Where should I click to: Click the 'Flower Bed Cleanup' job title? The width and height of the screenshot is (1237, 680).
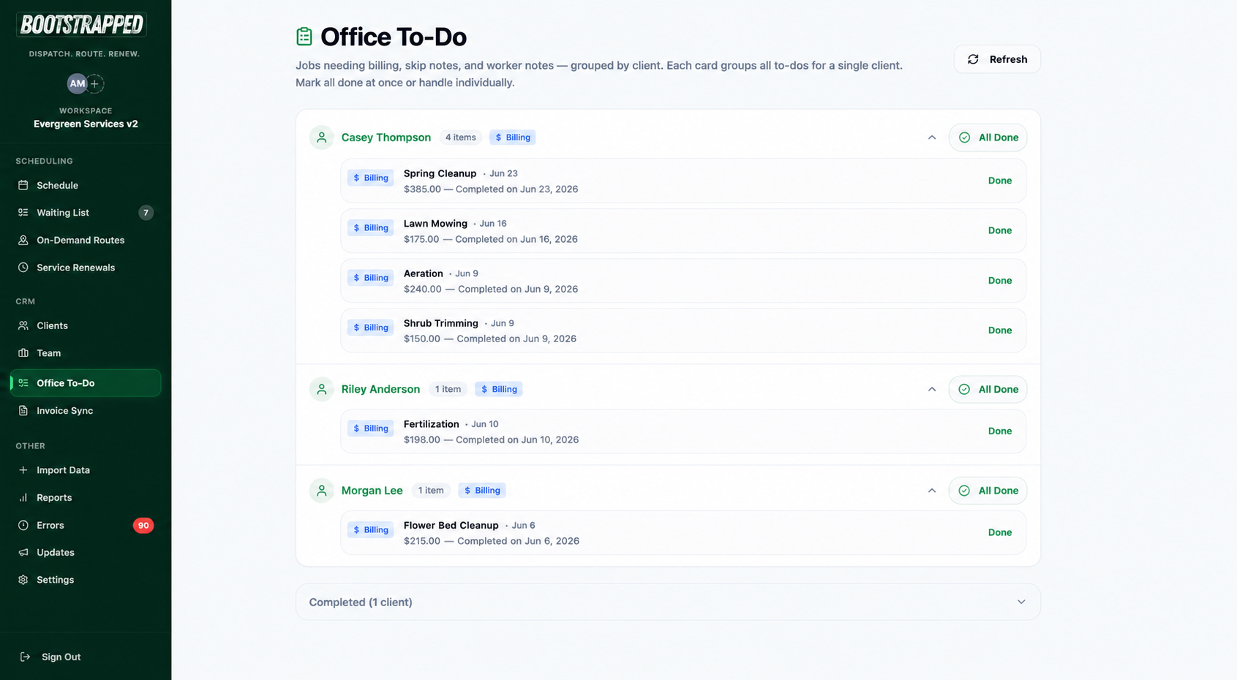[x=451, y=526]
